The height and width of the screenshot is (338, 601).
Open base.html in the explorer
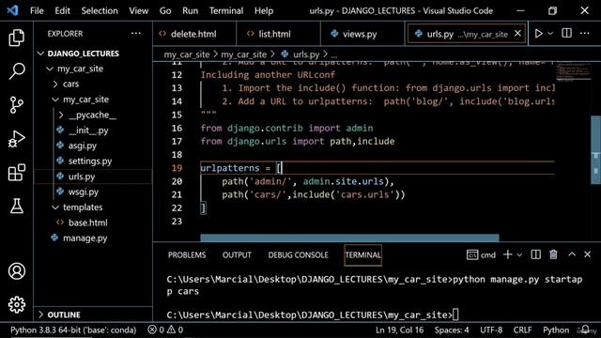pos(87,223)
